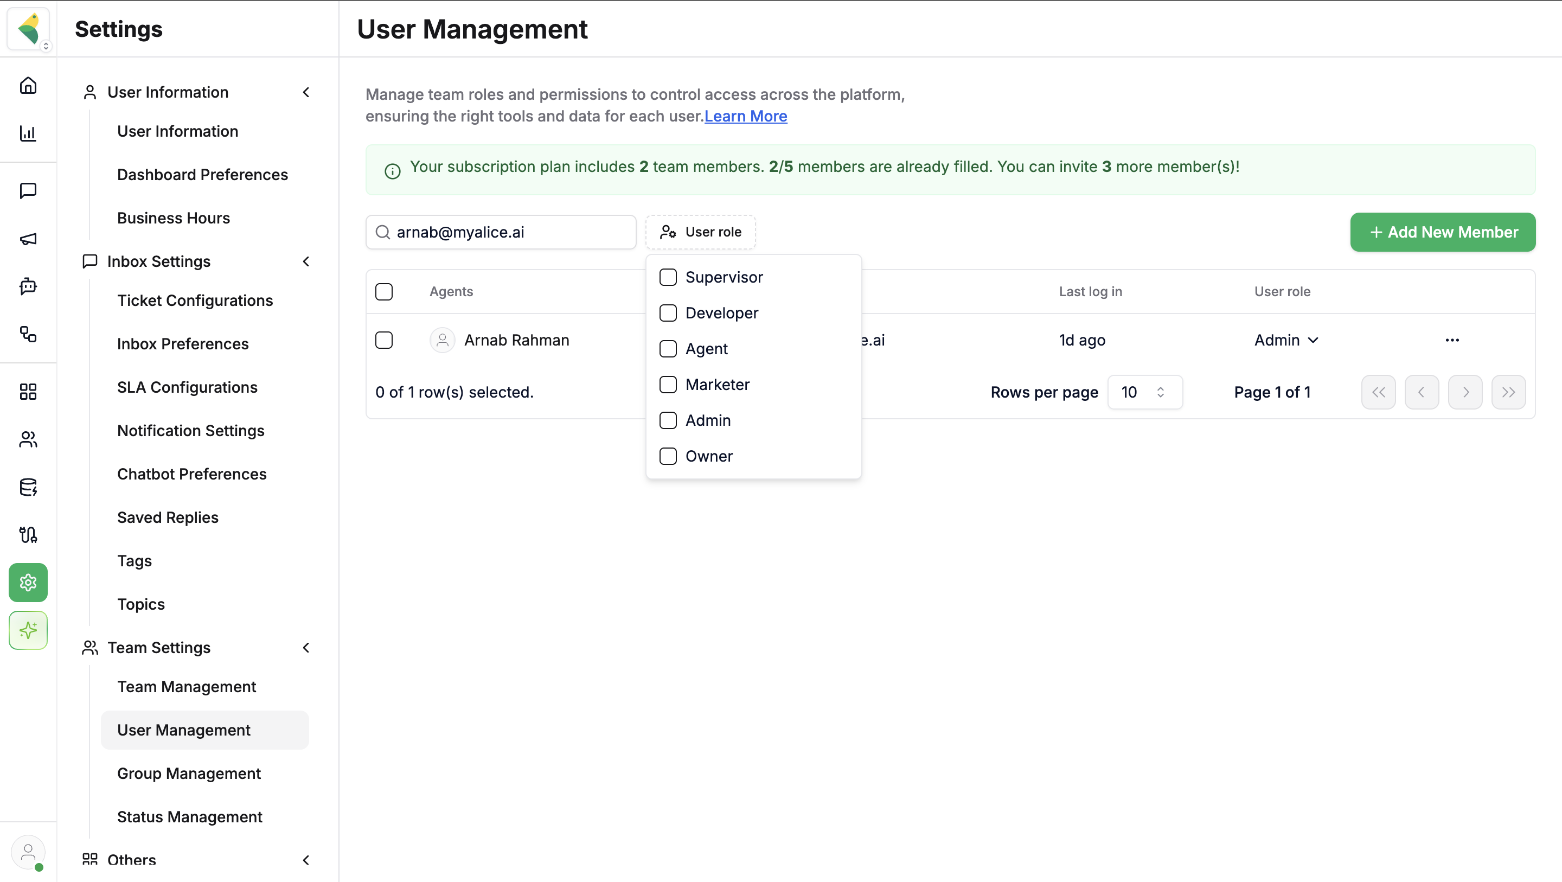The image size is (1562, 882).
Task: Check the Marketer role filter
Action: click(668, 385)
